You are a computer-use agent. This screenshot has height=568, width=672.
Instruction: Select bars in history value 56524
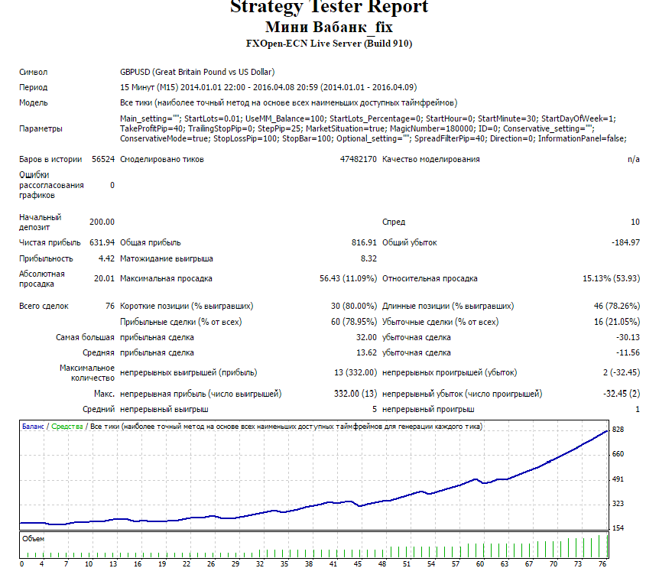coord(103,159)
